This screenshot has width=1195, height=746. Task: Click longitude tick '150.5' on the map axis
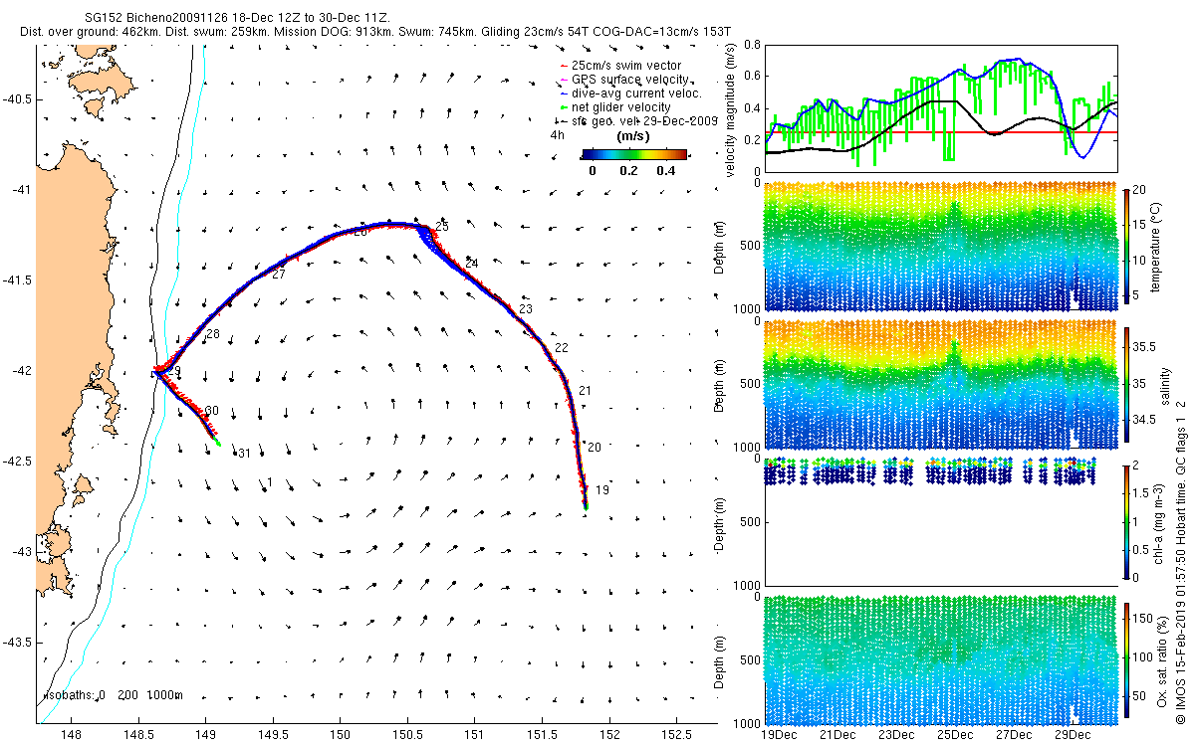click(407, 736)
